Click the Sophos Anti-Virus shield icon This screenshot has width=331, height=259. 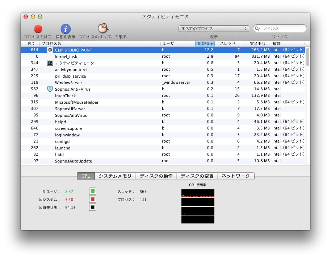50,89
